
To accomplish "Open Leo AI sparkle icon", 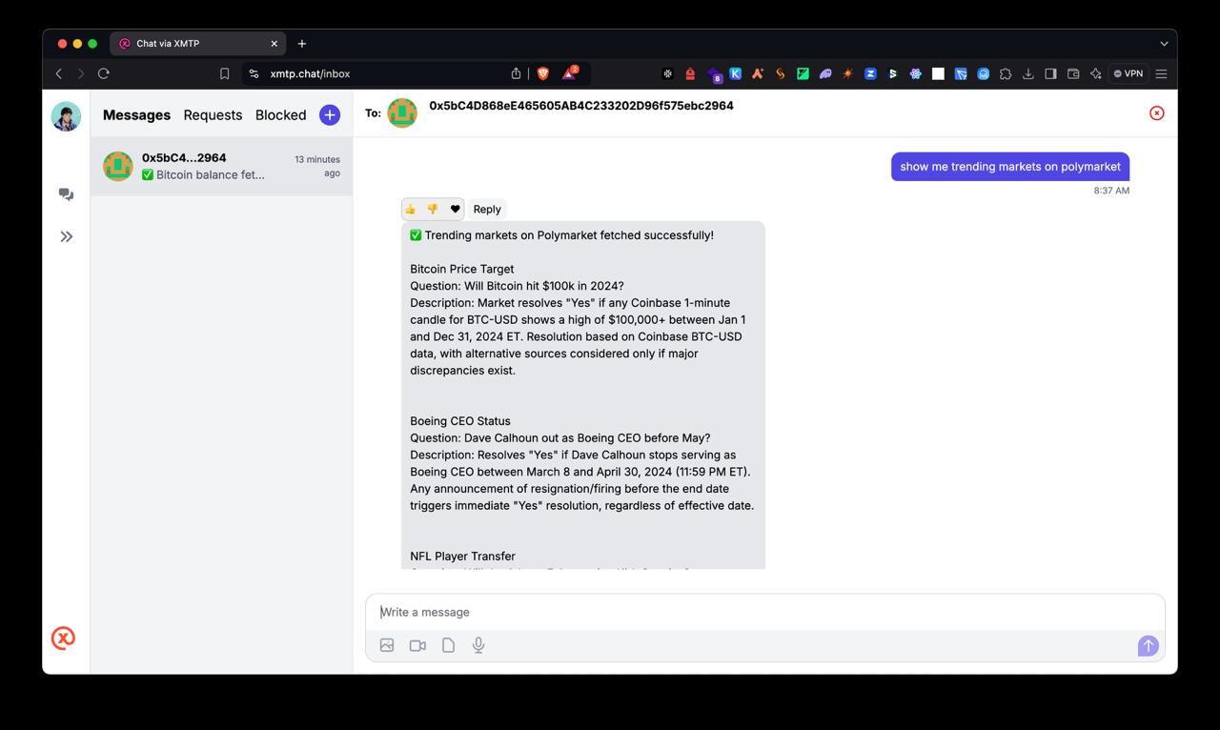I will tap(1096, 73).
